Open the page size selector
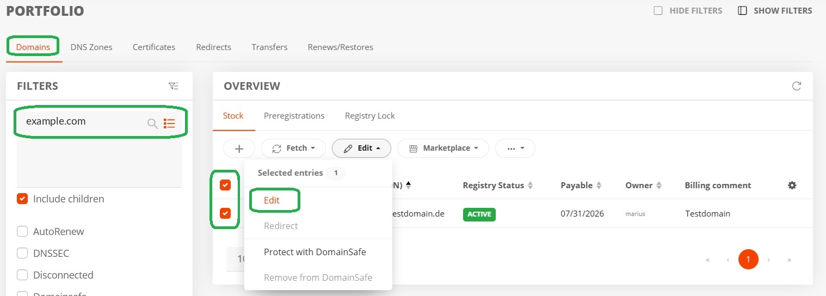Viewport: 826px width, 296px height. (236, 260)
